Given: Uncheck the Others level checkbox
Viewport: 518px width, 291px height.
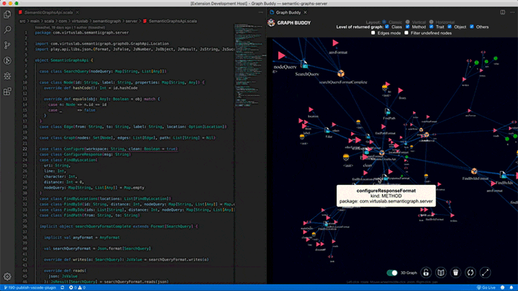Looking at the screenshot, I should coord(472,27).
